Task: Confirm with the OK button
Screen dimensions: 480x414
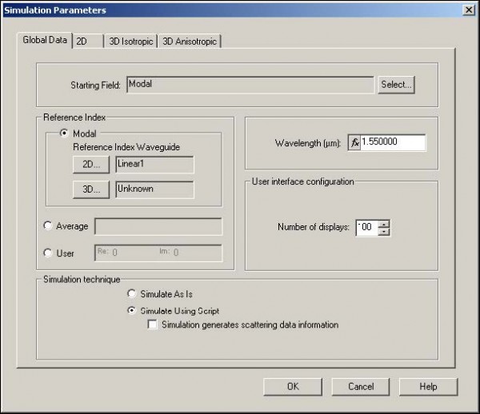Action: point(293,387)
